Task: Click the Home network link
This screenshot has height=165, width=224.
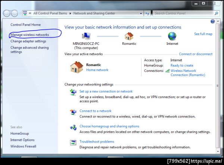Action: click(97, 70)
